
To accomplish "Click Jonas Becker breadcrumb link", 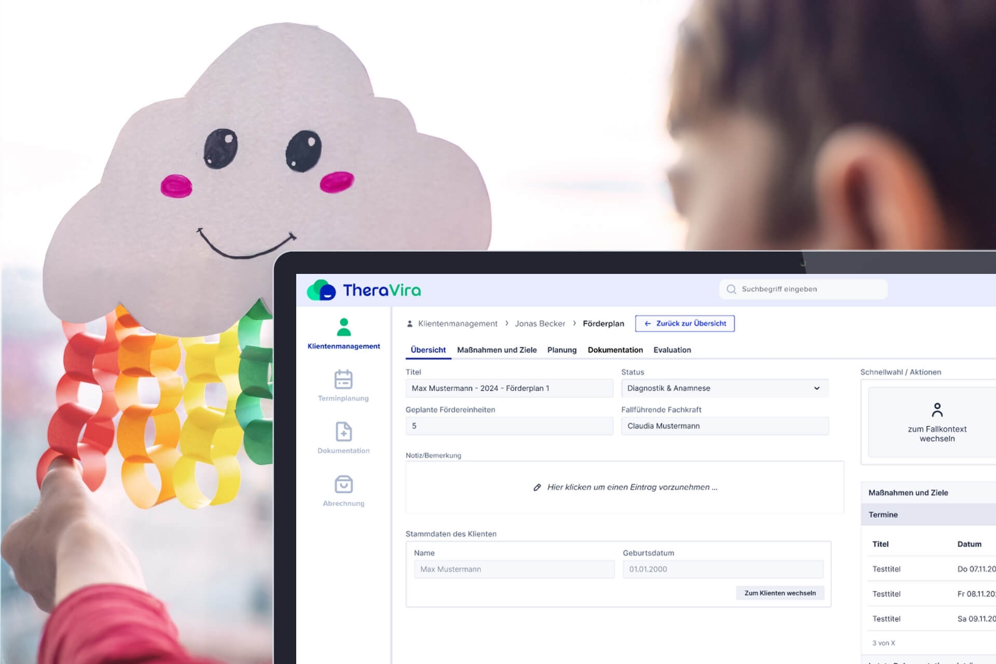I will coord(539,324).
